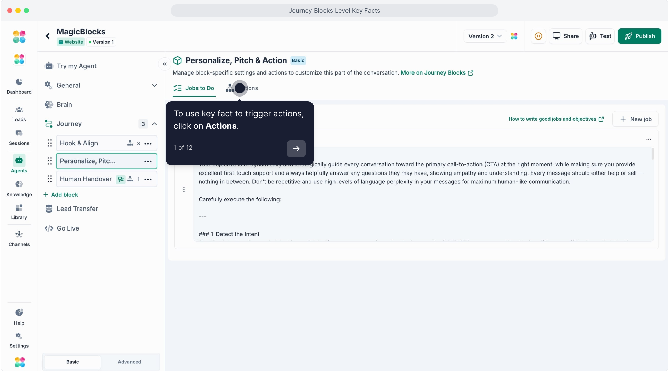Image resolution: width=669 pixels, height=371 pixels.
Task: Collapse side panel with double-chevron
Action: click(165, 64)
